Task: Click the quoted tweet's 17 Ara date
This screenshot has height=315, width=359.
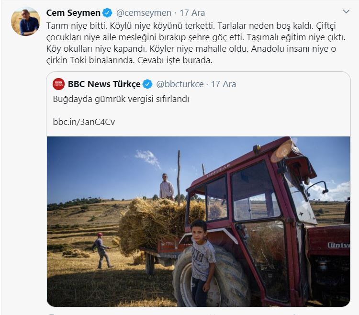Action: click(223, 84)
